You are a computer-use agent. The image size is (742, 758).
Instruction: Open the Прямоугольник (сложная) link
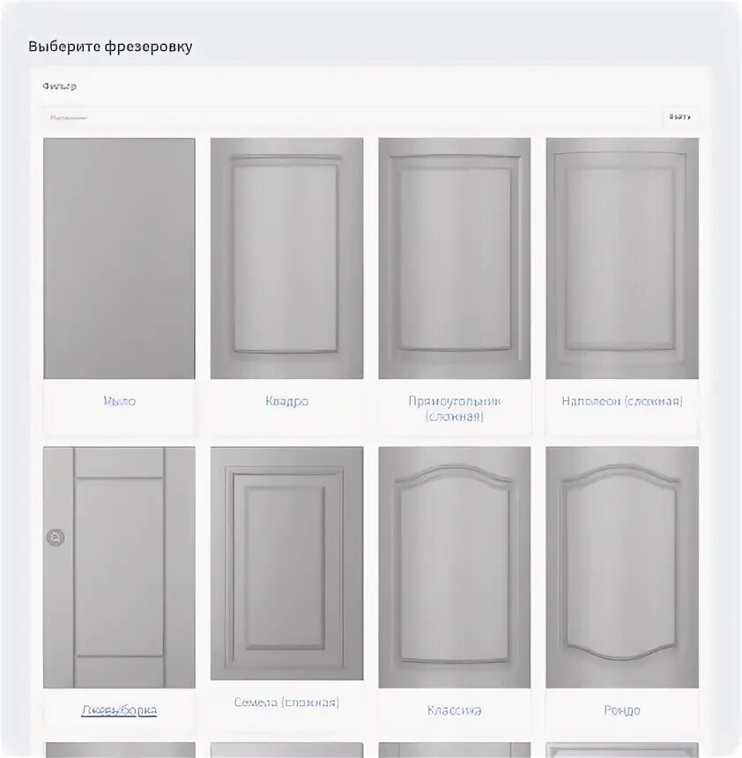455,408
